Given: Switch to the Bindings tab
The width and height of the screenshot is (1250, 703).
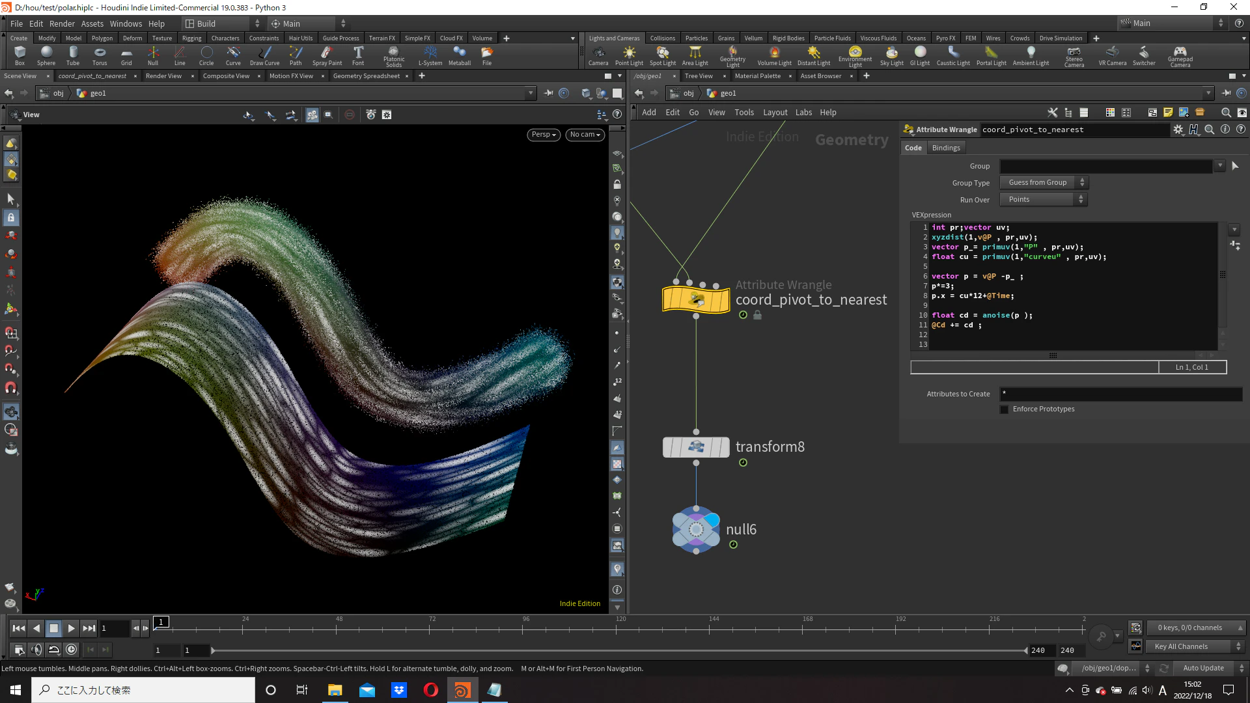Looking at the screenshot, I should click(945, 148).
